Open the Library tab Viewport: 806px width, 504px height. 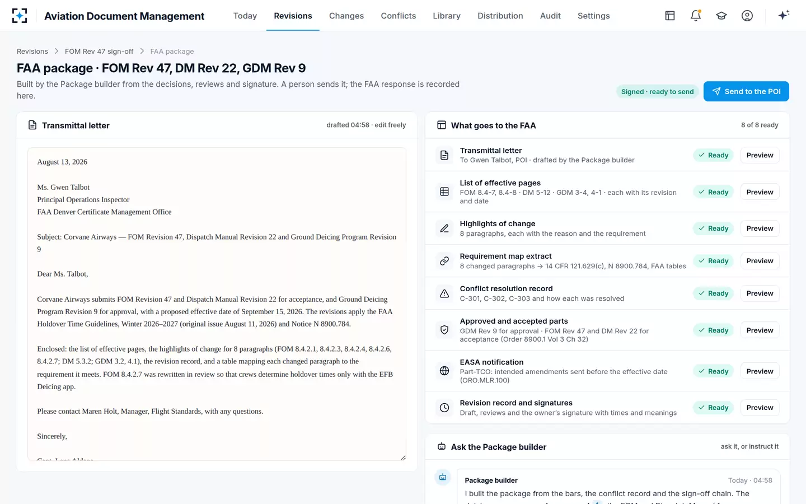(447, 16)
